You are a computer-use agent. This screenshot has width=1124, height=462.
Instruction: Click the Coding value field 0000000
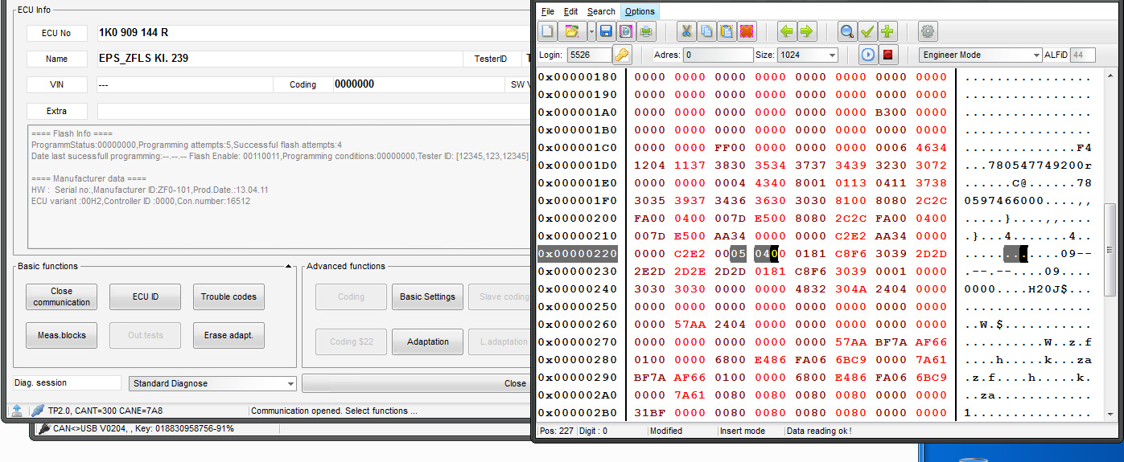click(x=418, y=84)
